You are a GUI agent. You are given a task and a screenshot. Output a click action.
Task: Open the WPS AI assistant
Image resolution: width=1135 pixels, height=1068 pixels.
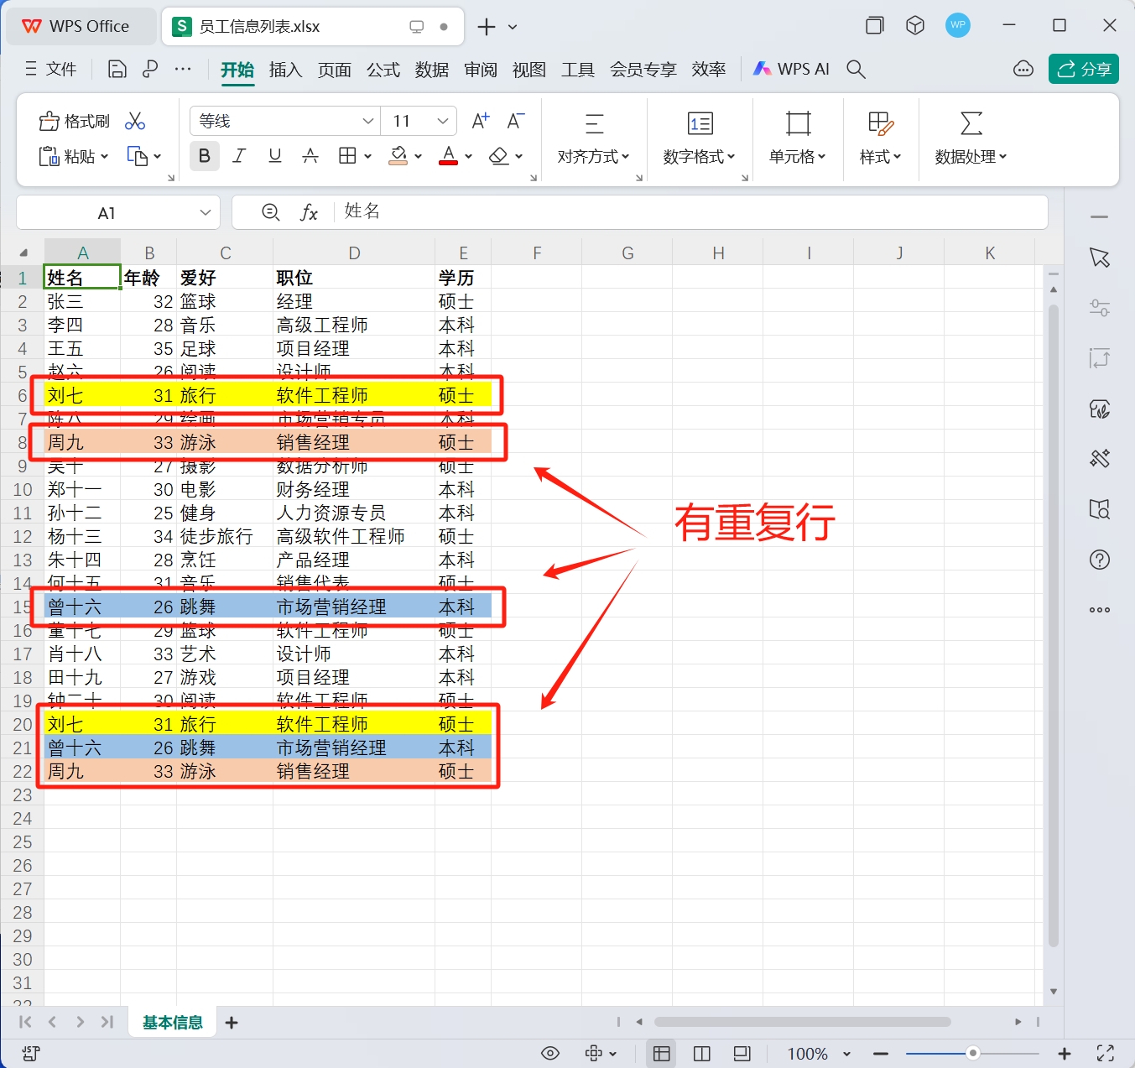pos(791,70)
